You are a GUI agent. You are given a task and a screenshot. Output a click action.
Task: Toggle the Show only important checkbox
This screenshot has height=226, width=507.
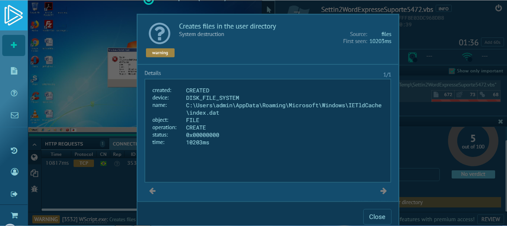(x=452, y=71)
